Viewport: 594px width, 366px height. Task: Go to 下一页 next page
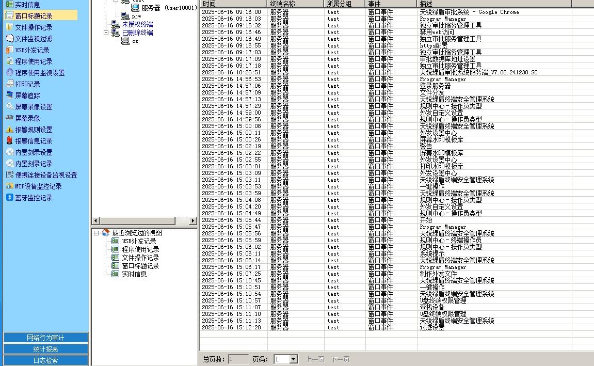[340, 359]
